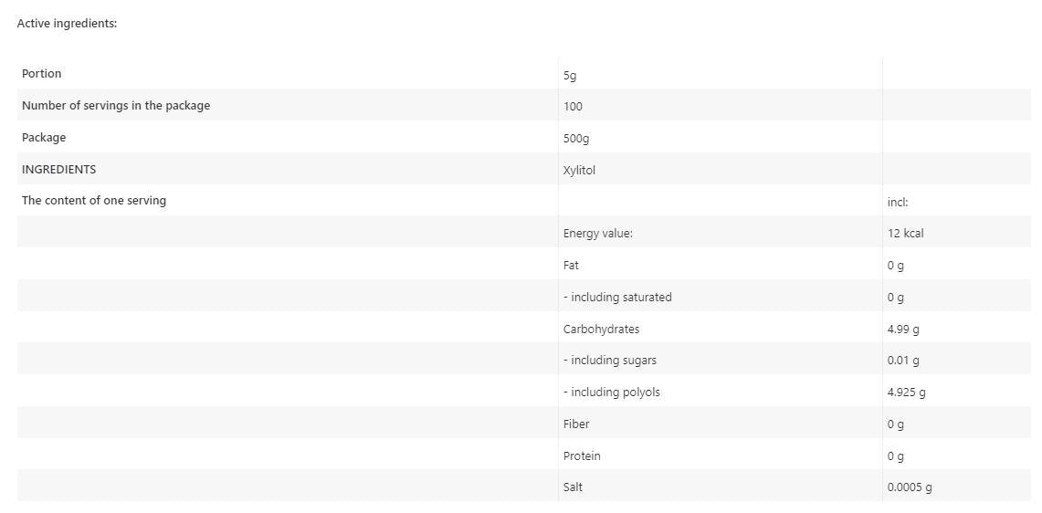
Task: Click the '500g' package value
Action: [576, 139]
